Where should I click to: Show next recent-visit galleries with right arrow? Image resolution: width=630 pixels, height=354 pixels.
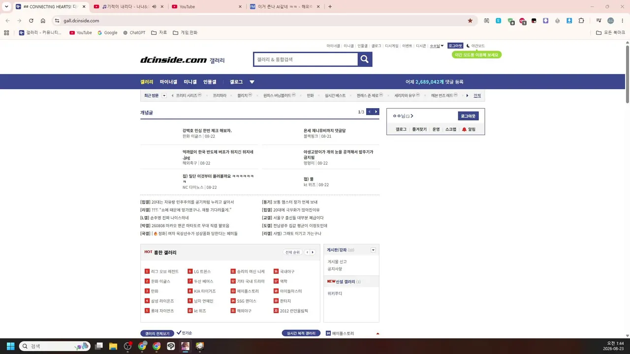pos(467,95)
